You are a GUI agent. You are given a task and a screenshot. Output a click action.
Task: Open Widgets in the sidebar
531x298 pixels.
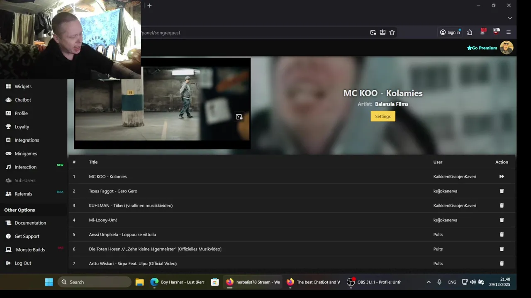coord(23,87)
